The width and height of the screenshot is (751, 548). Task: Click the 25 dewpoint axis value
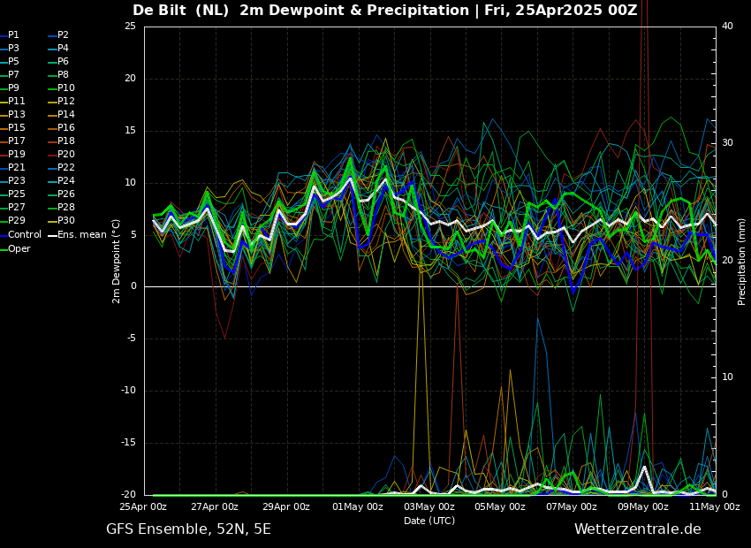click(x=130, y=26)
